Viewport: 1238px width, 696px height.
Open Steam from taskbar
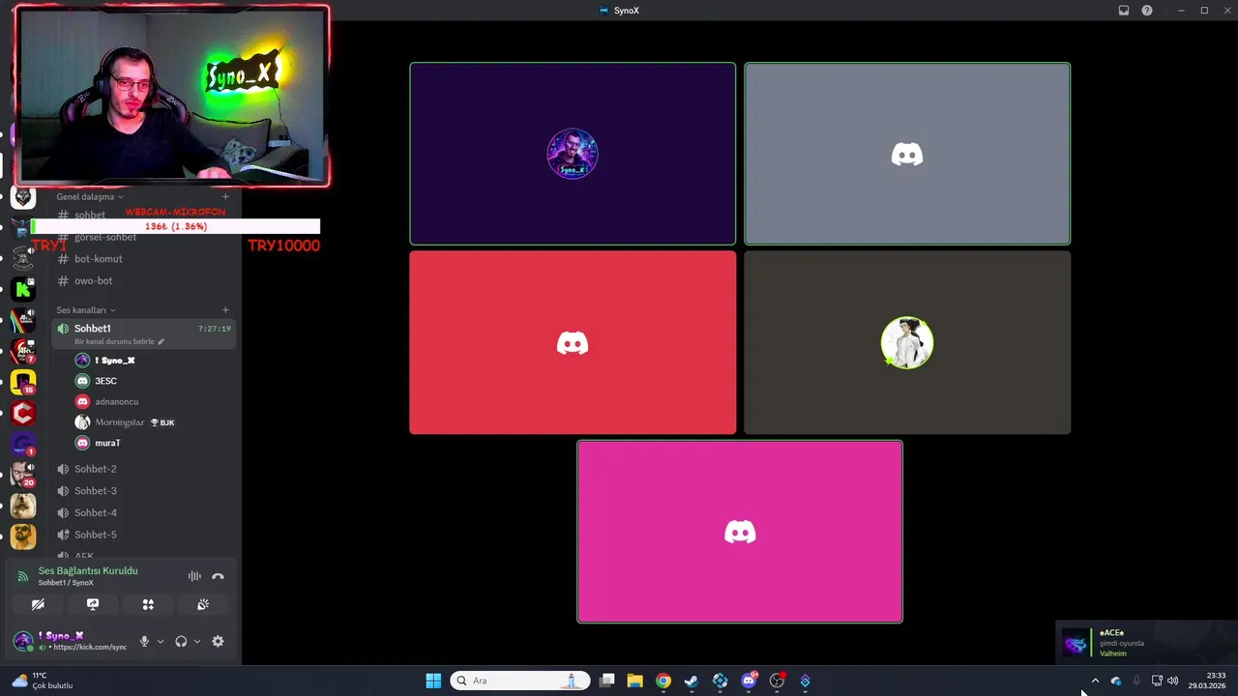[692, 681]
